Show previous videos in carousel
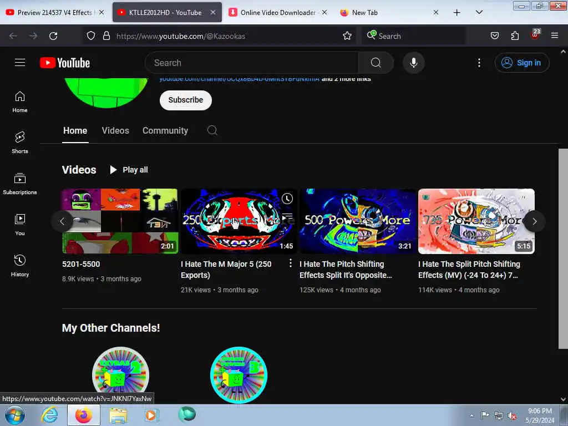Image resolution: width=568 pixels, height=426 pixels. 62,221
